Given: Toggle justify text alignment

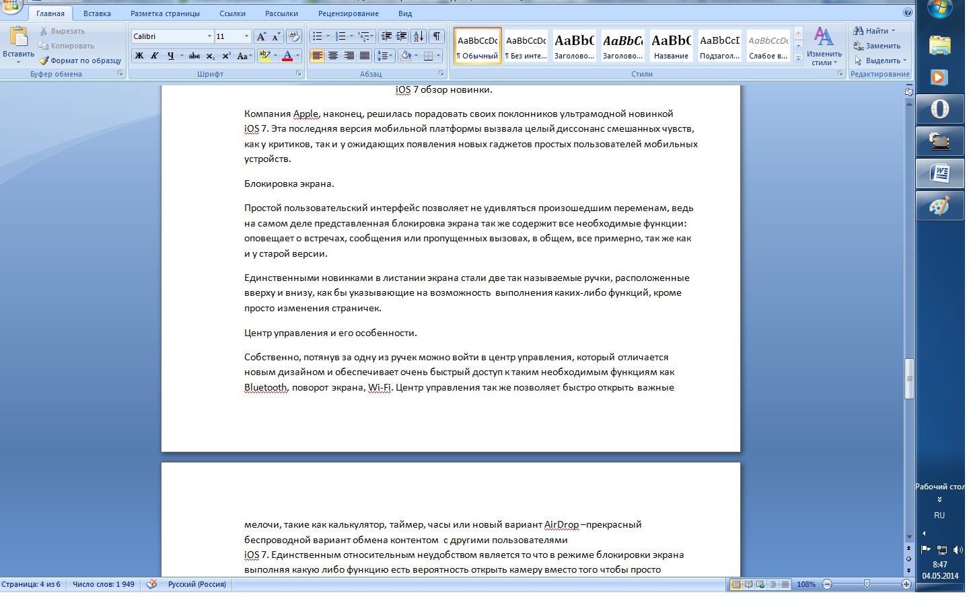Looking at the screenshot, I should coord(365,56).
